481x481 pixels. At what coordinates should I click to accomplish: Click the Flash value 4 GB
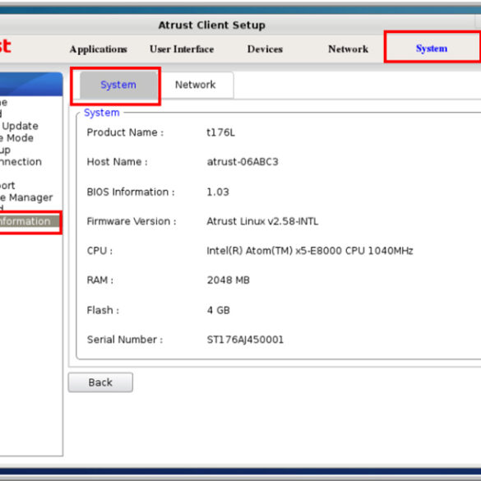[x=219, y=310]
